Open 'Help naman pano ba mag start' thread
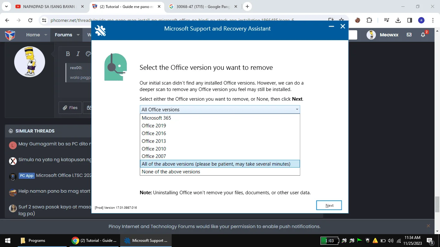440x247 pixels. (x=55, y=191)
